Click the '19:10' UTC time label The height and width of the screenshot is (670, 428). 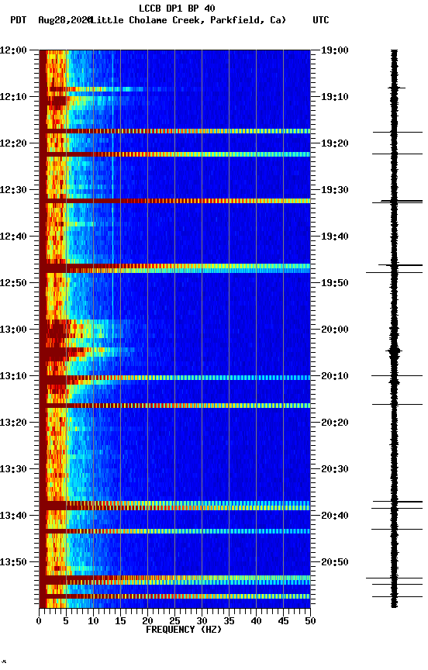pyautogui.click(x=335, y=97)
